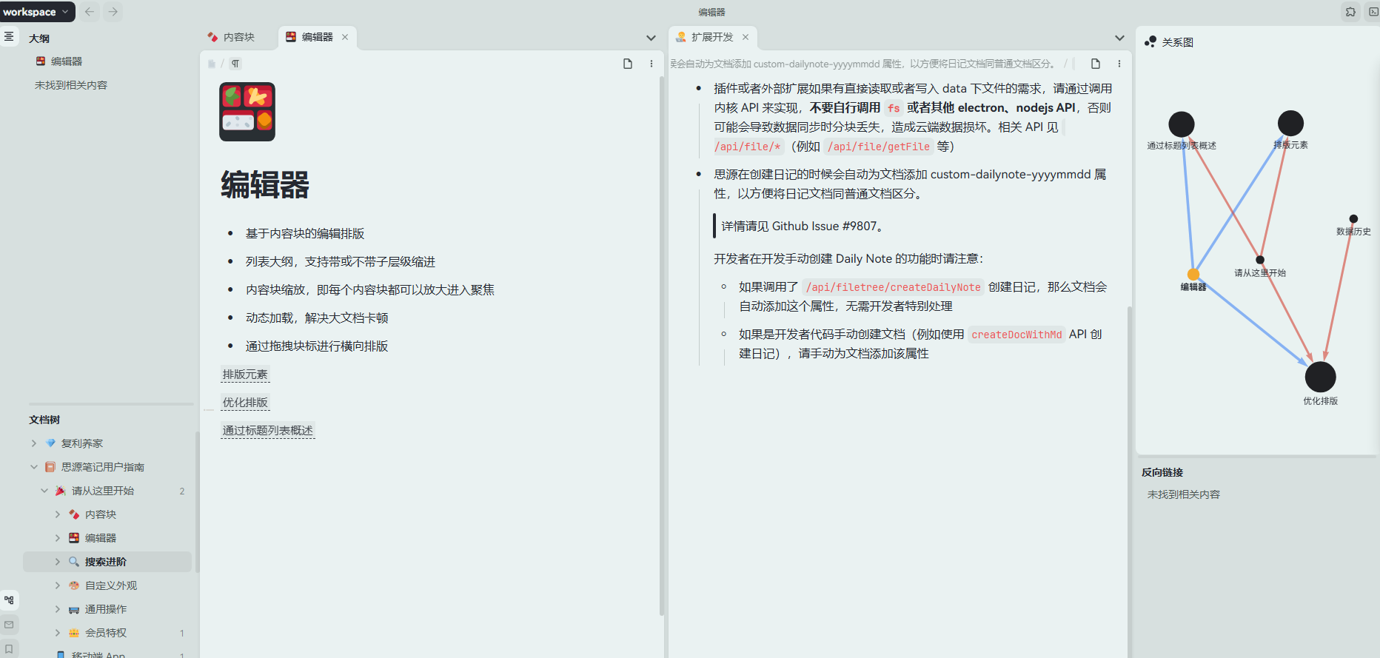Viewport: 1380px width, 658px height.
Task: Open the bookmark dock icon
Action: (9, 648)
